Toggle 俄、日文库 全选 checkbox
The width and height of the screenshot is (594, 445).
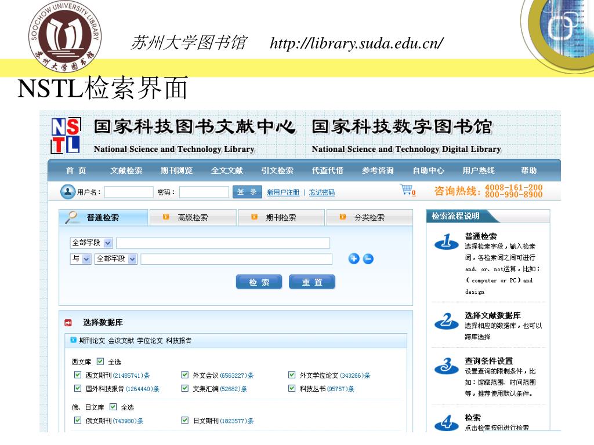click(x=113, y=407)
